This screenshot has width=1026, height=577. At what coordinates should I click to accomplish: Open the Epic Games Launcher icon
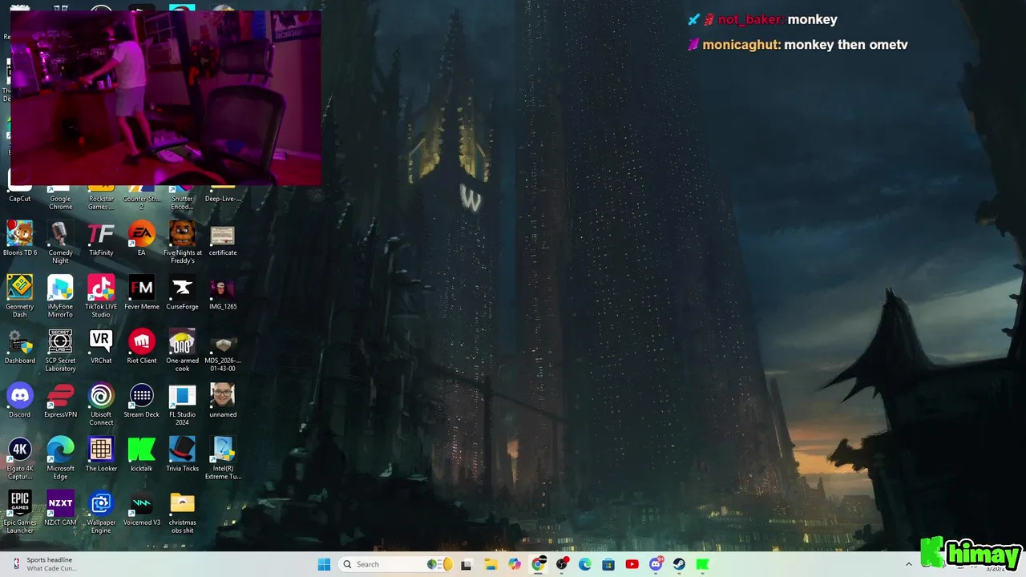(20, 511)
